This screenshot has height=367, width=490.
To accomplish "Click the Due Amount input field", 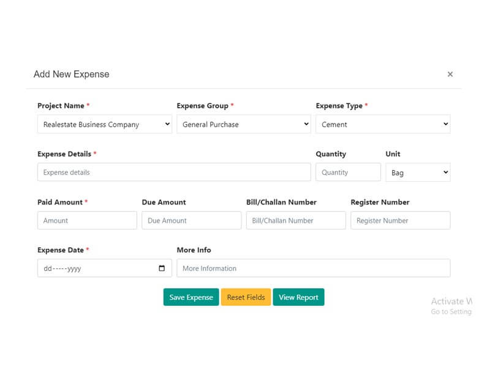I will tap(191, 220).
